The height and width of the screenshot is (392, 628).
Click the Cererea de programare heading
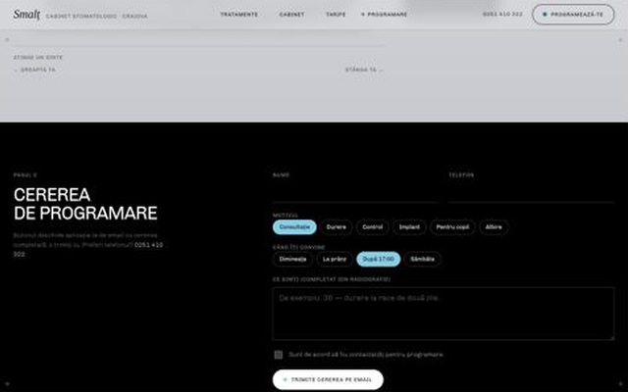pos(85,204)
